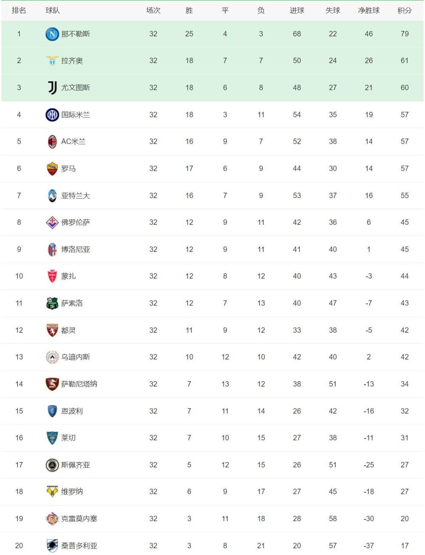Click the Sassuolo green crest icon
Viewport: 425px width, 555px height.
click(52, 303)
